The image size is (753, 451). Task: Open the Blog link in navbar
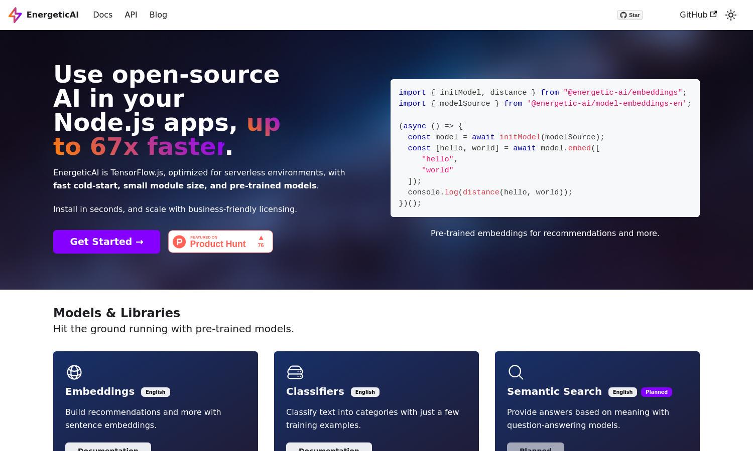coord(158,15)
